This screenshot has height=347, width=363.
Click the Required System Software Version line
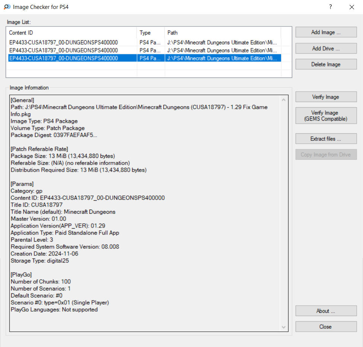click(65, 247)
